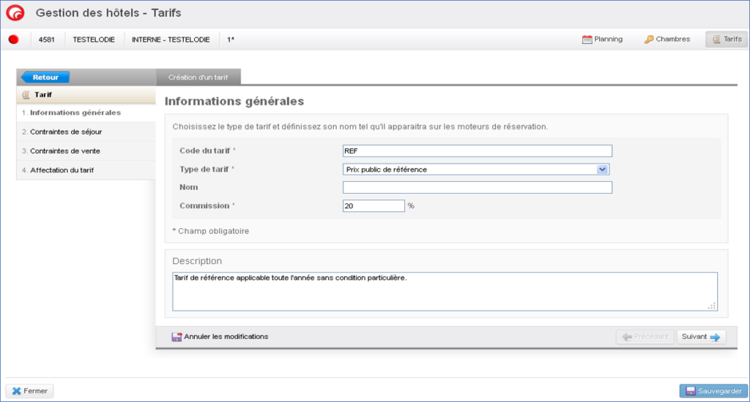
Task: Click the Description resize handle corner
Action: coord(712,306)
